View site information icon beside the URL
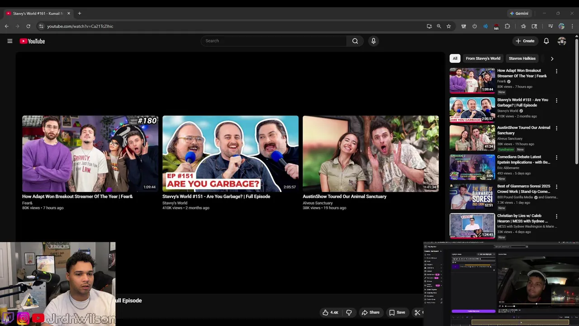Screen dimensions: 579x326 point(41,26)
